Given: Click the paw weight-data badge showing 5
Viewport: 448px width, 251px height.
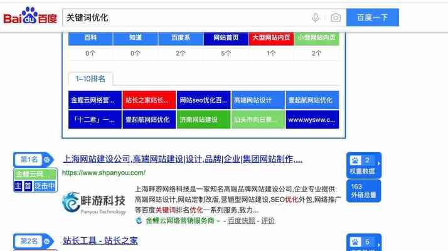Looking at the screenshot, I should [x=363, y=243].
